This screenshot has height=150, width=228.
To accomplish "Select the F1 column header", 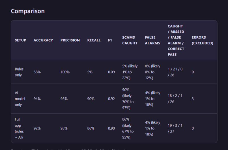I will coord(110,40).
